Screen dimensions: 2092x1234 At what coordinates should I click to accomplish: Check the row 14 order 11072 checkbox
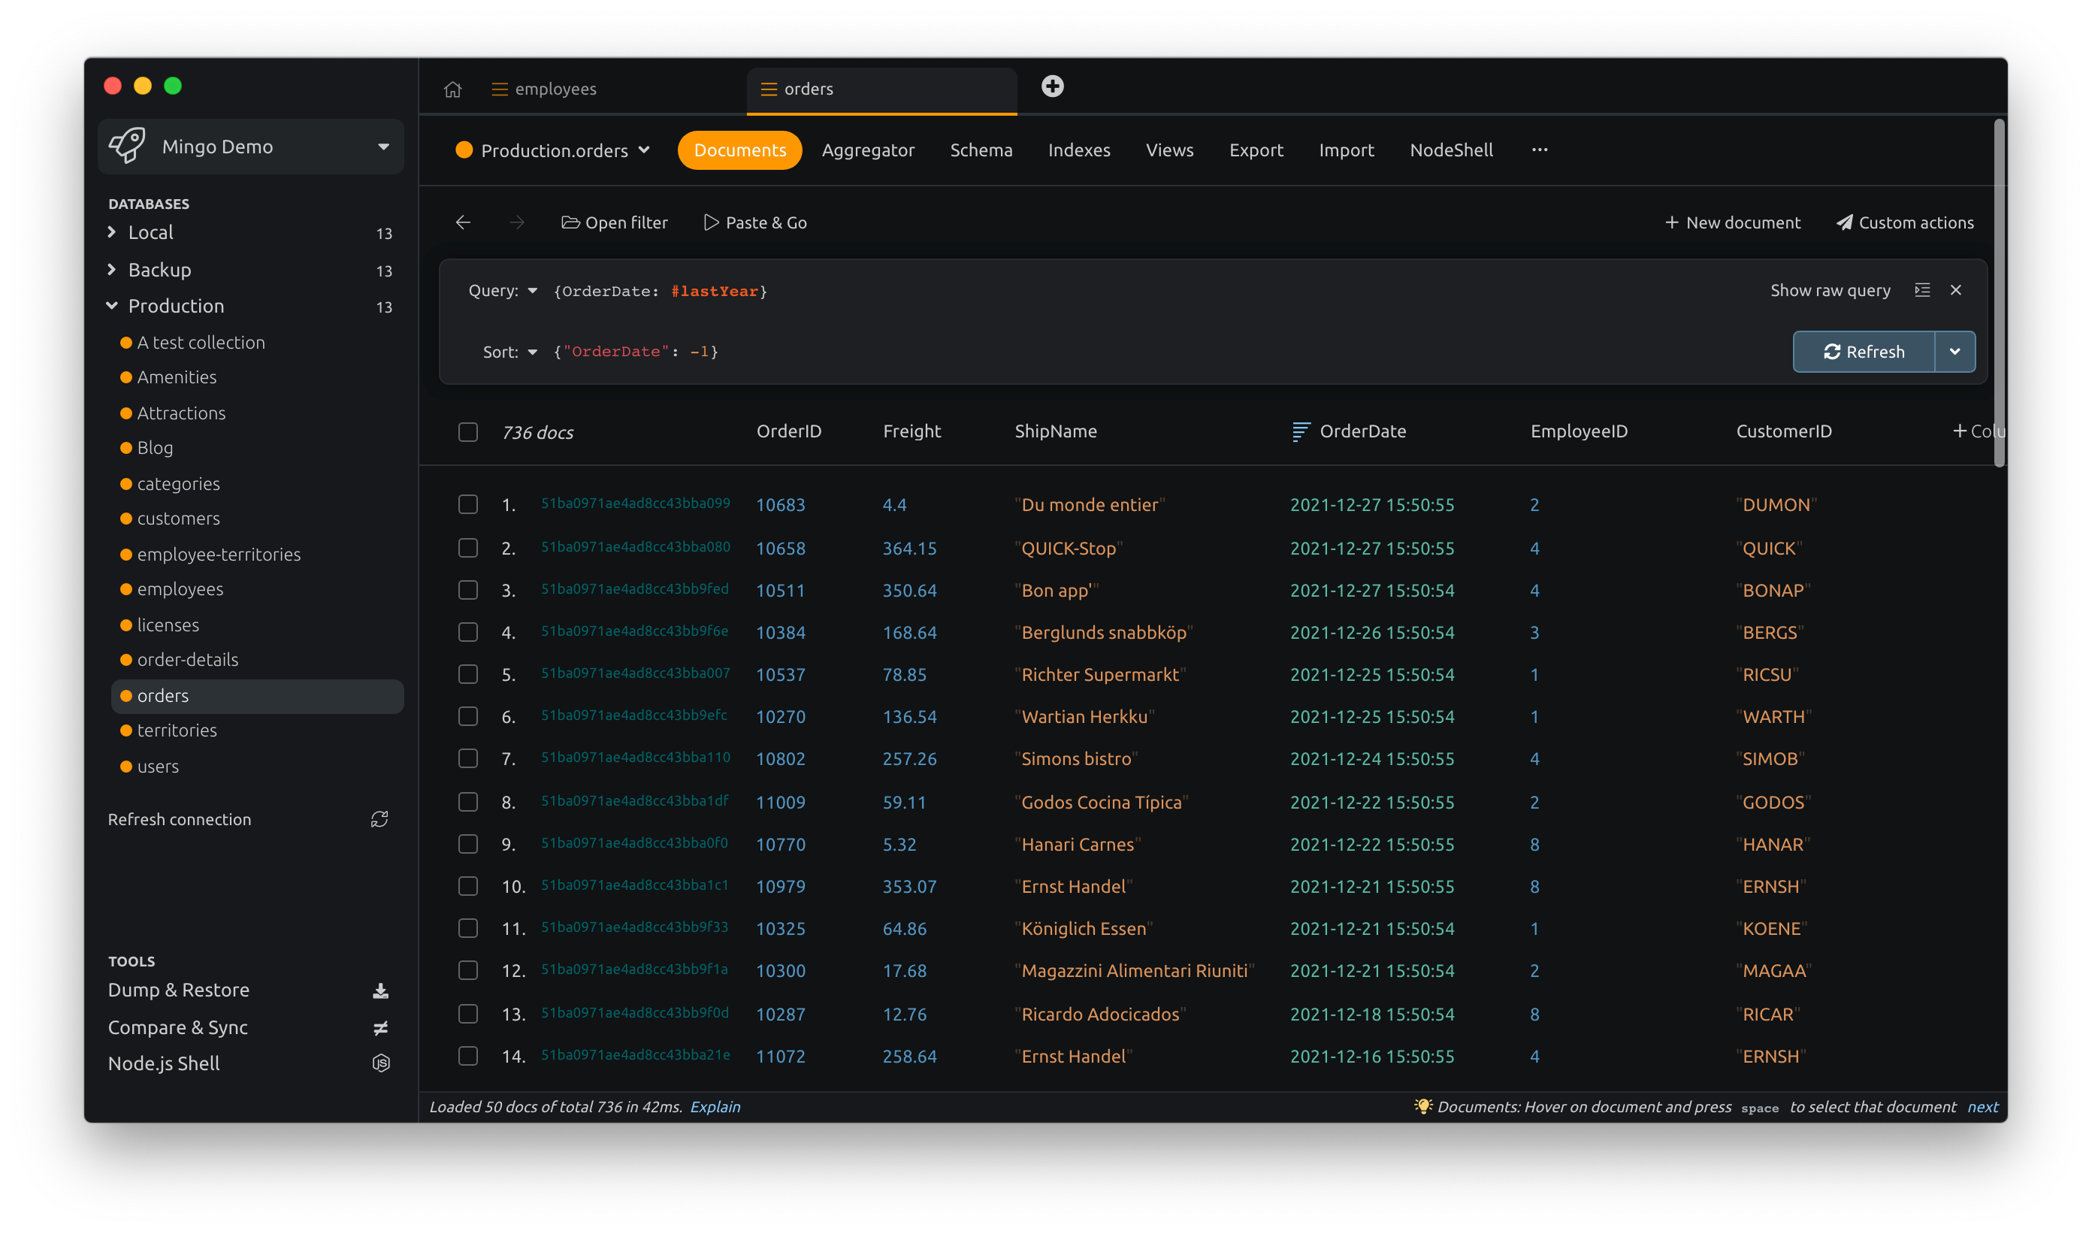[468, 1055]
